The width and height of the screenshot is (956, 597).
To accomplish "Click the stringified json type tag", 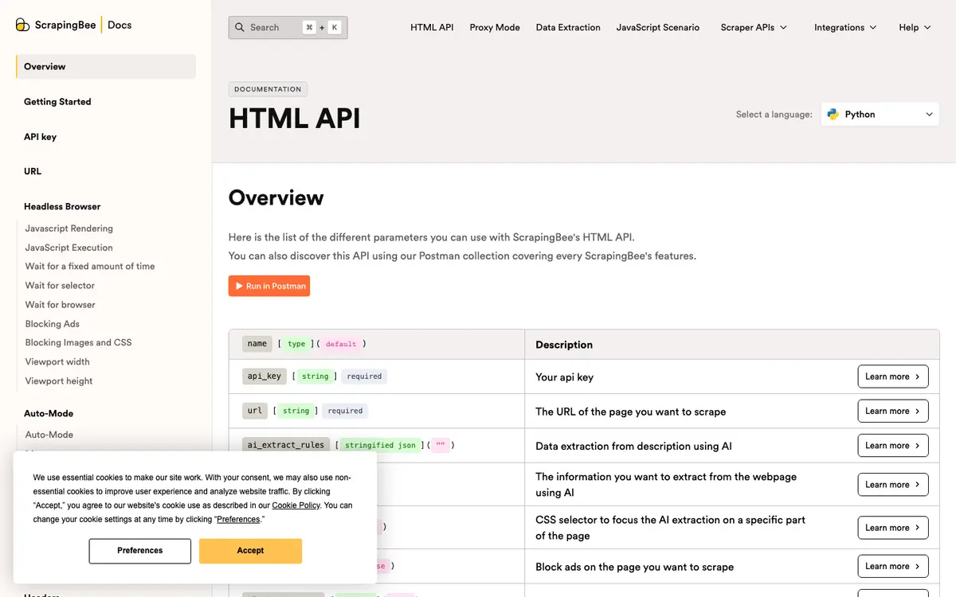I will [381, 446].
